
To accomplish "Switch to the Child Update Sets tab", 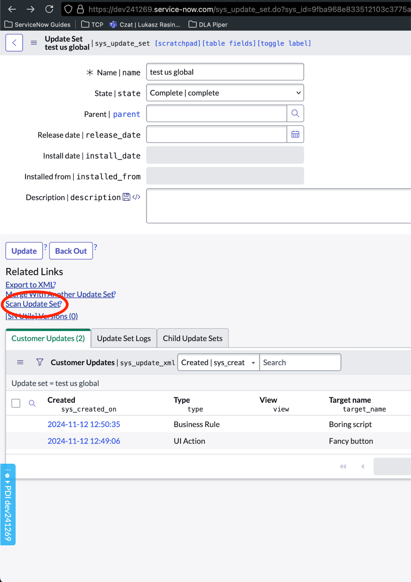I will (192, 338).
